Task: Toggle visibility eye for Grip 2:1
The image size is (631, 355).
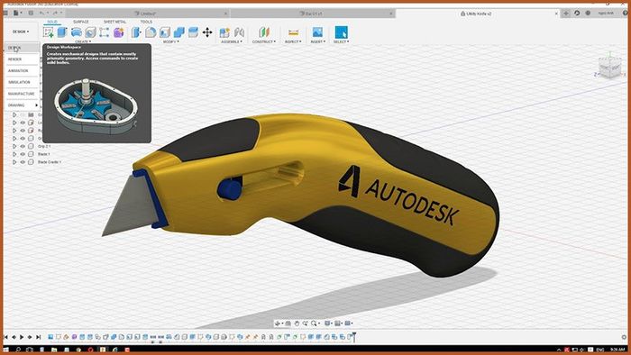Action: coord(23,146)
